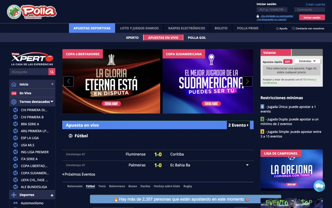Click ¿Ha olvidado su contraseña? link
332x208 pixels.
(277, 16)
